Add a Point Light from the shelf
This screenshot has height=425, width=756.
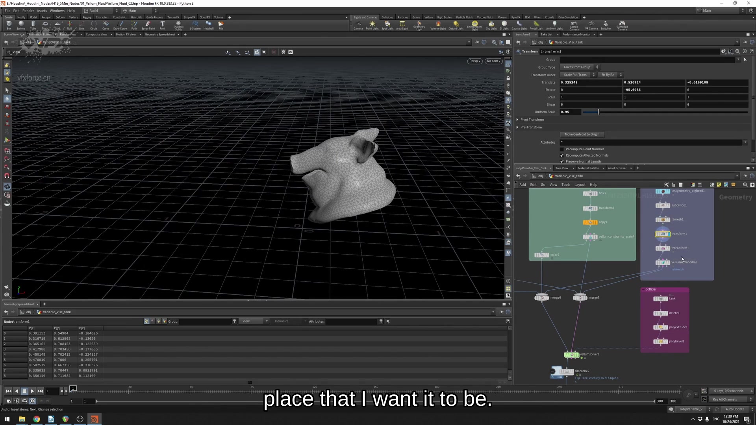pyautogui.click(x=372, y=25)
